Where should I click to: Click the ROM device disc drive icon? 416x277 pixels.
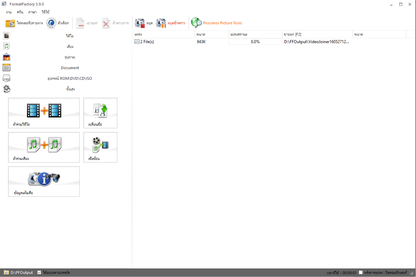(7, 78)
